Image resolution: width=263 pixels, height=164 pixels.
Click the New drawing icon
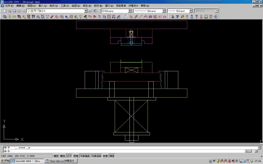coord(4,11)
